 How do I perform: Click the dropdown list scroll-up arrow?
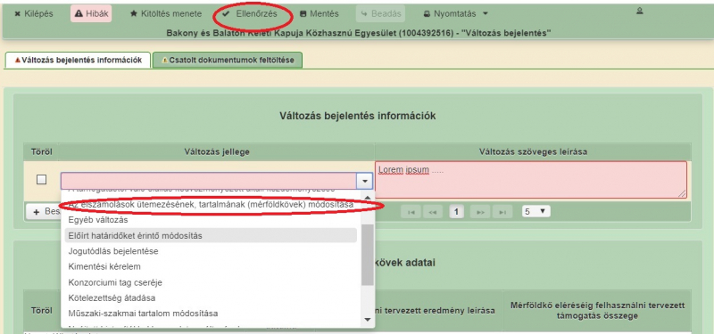(x=368, y=197)
